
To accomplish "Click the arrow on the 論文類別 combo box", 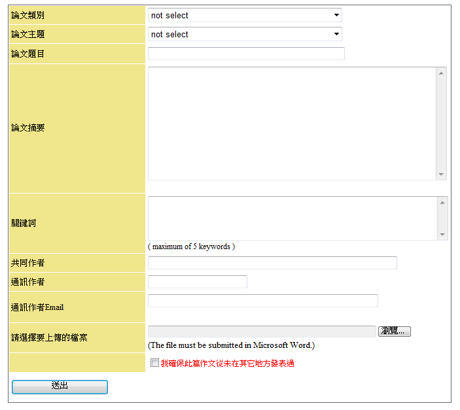I will click(336, 15).
